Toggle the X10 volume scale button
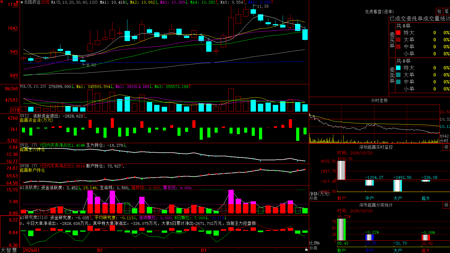450x253 pixels. 15,110
